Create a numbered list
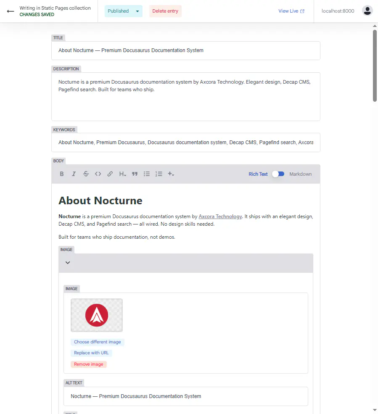 [159, 174]
